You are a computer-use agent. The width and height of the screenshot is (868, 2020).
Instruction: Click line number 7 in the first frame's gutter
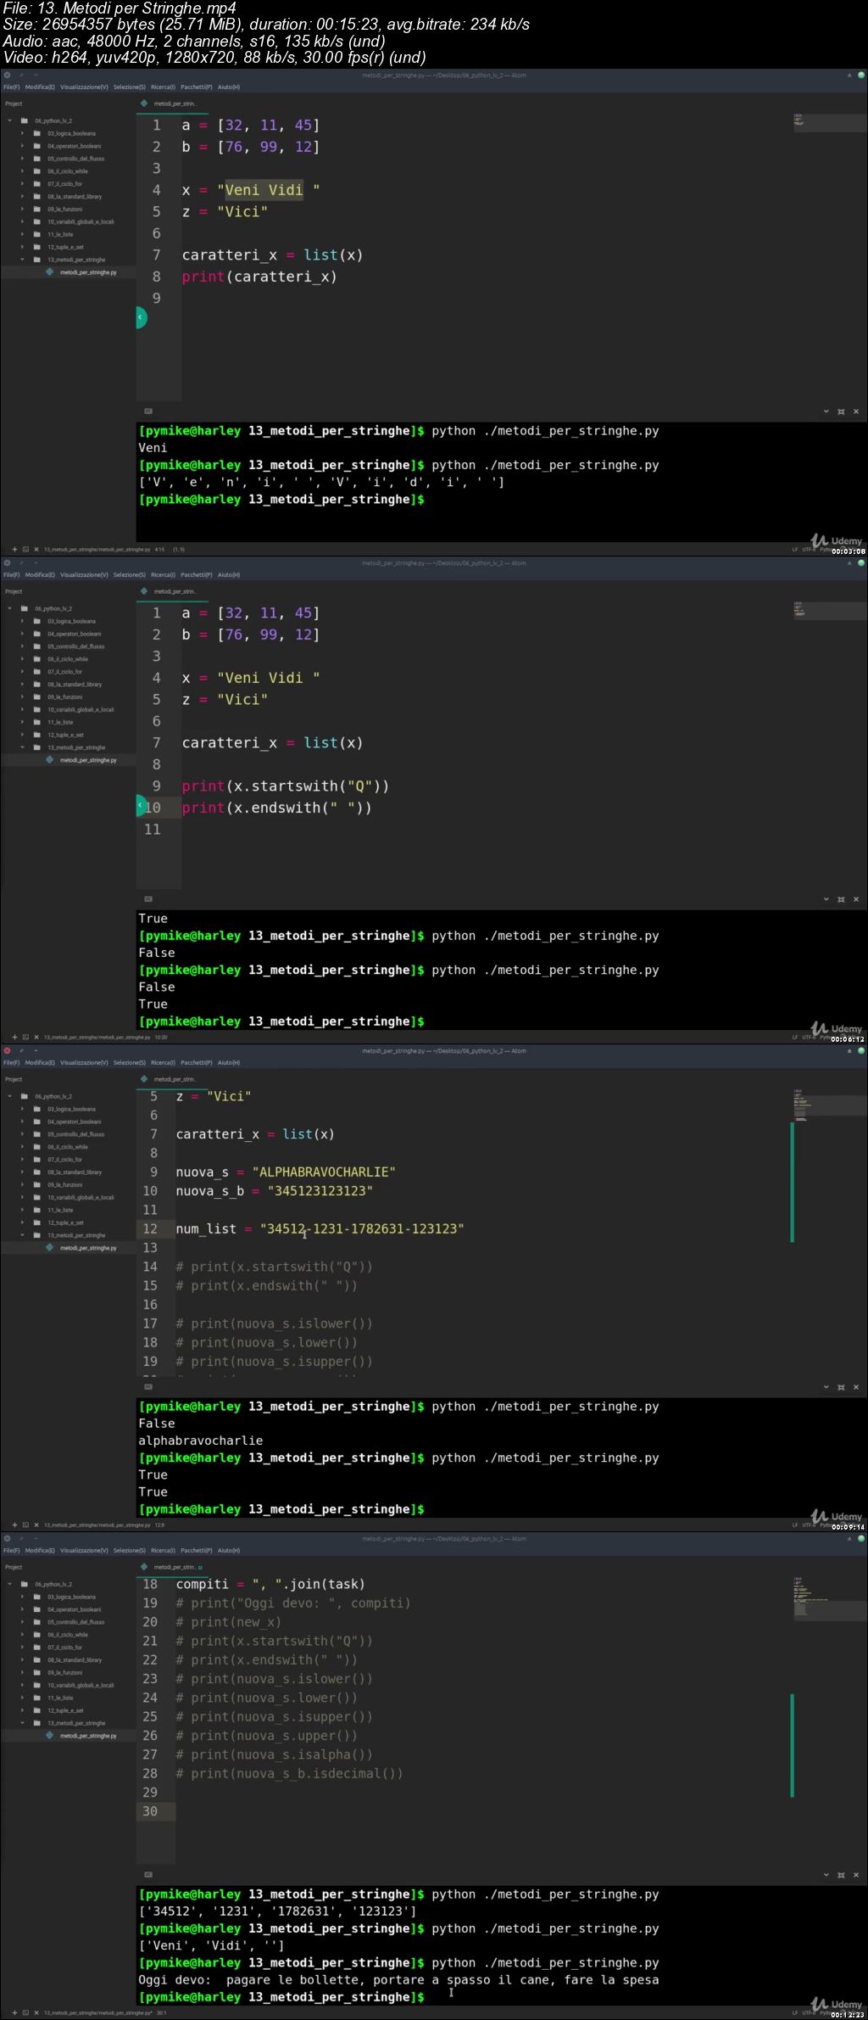point(156,255)
